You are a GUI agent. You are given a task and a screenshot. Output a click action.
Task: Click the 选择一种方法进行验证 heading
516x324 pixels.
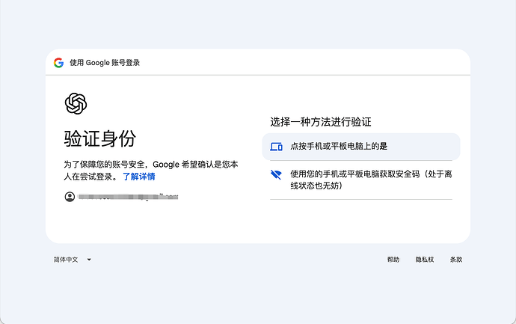321,122
